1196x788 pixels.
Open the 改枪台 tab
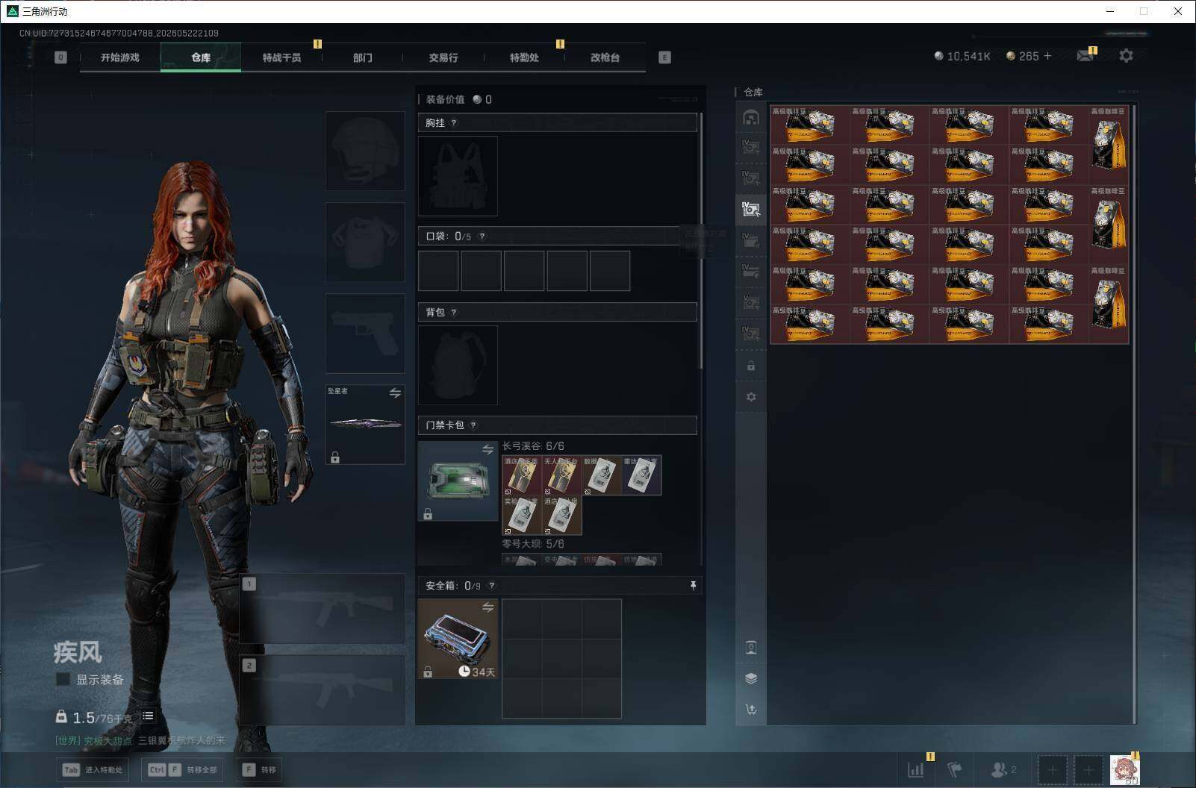pyautogui.click(x=605, y=57)
